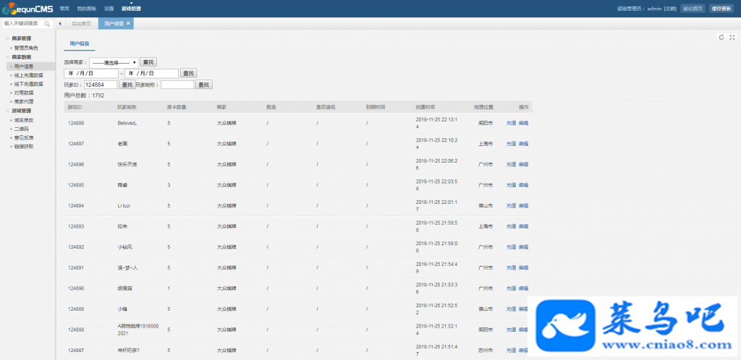Close the 用户信息 tab with its X
This screenshot has width=741, height=360.
[128, 24]
